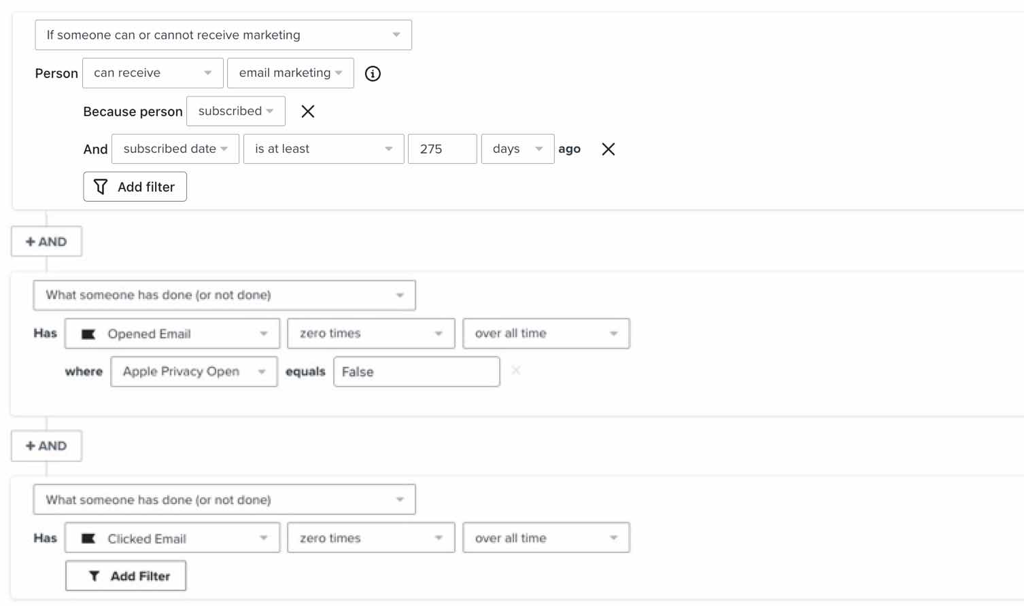Click the 'False' value input field
Screen dimensions: 1024x606
point(416,372)
